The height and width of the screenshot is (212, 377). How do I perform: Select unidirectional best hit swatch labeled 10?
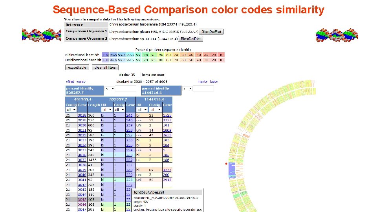[x=221, y=60]
